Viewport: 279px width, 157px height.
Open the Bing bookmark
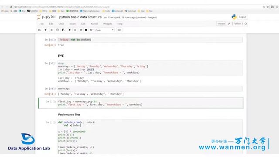22,11
